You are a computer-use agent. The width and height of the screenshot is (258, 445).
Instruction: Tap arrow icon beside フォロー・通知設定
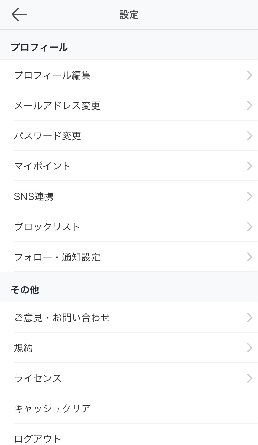pyautogui.click(x=250, y=257)
